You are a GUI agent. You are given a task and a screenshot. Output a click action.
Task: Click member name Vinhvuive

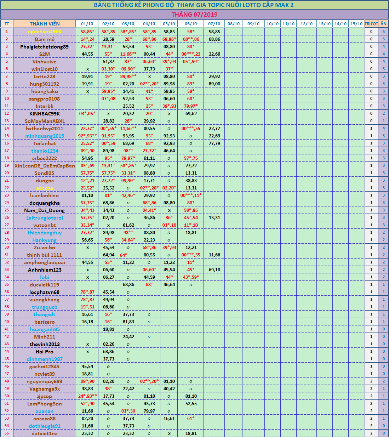point(45,61)
